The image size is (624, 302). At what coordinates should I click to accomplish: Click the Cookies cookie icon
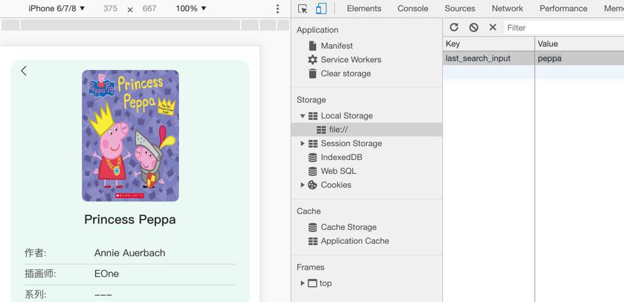click(313, 185)
